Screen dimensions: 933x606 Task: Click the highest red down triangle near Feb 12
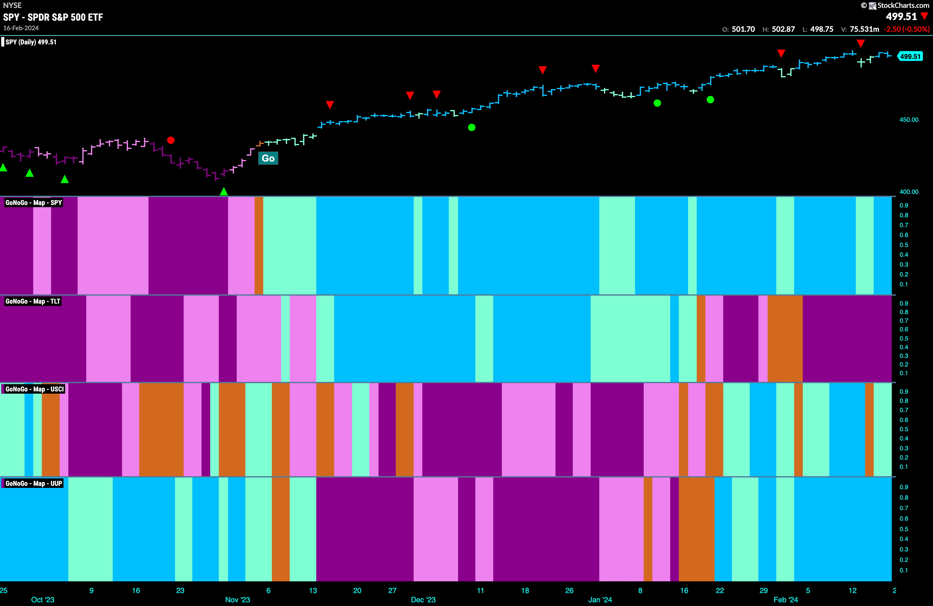pyautogui.click(x=861, y=43)
